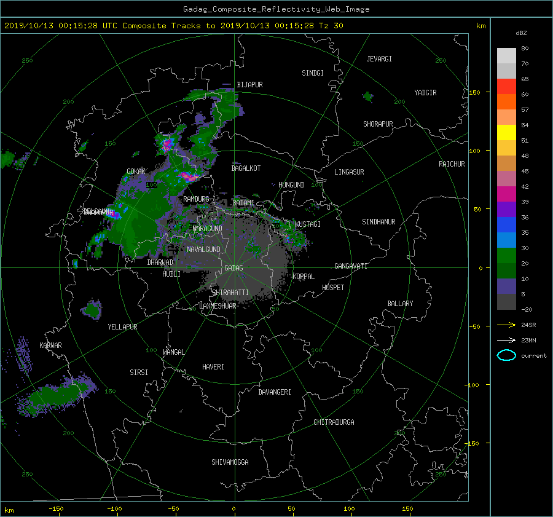553x517 pixels.
Task: Click the small green echo near Jevargi
Action: [368, 97]
